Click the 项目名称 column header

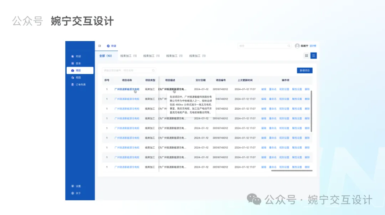[x=127, y=80]
